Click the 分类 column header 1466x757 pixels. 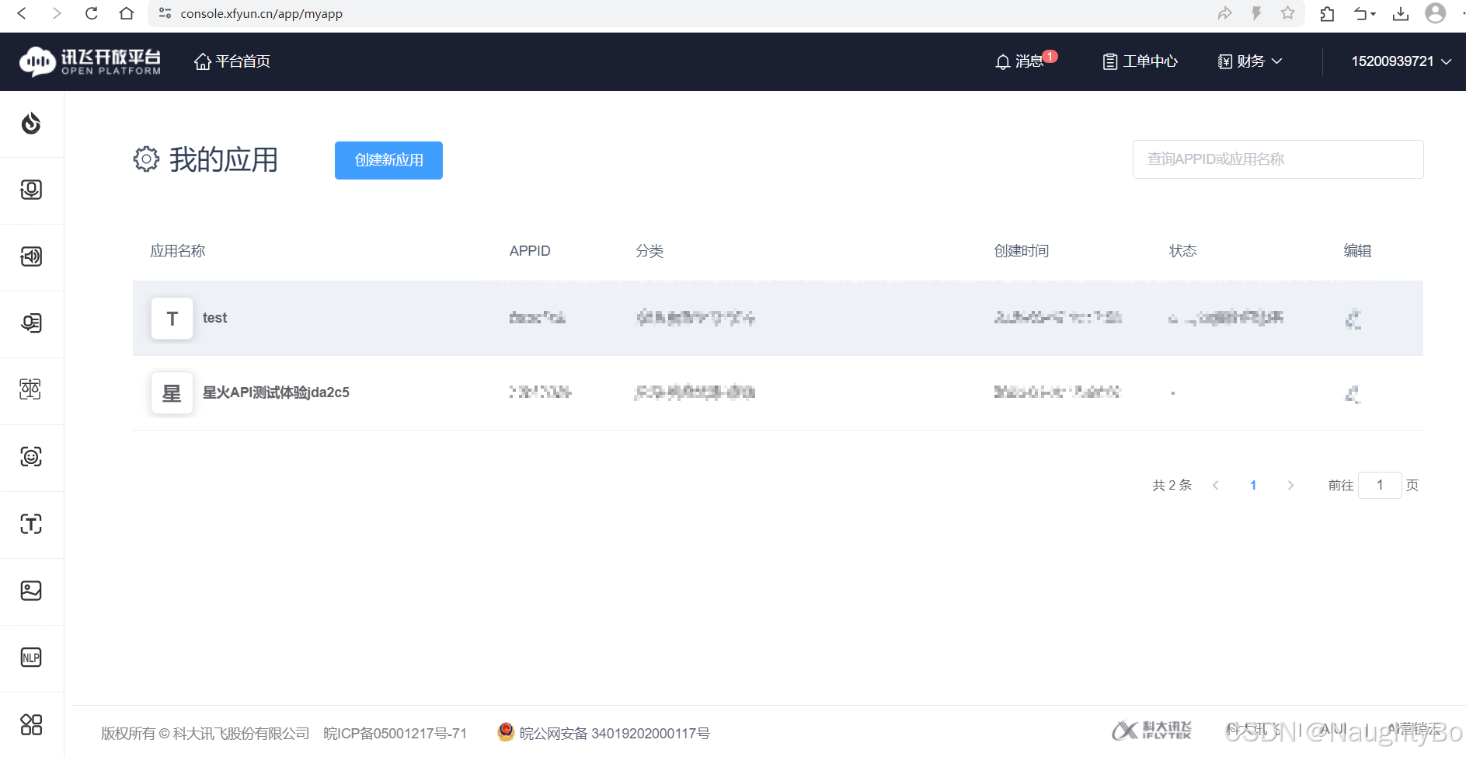[649, 251]
